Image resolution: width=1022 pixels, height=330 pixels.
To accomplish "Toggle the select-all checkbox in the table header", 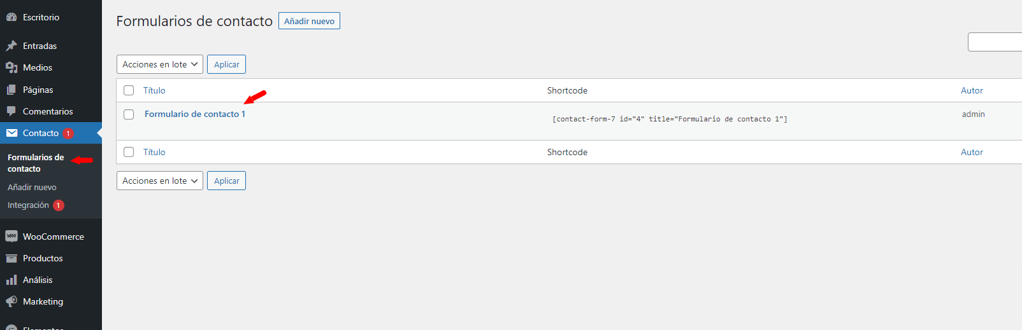I will 129,90.
